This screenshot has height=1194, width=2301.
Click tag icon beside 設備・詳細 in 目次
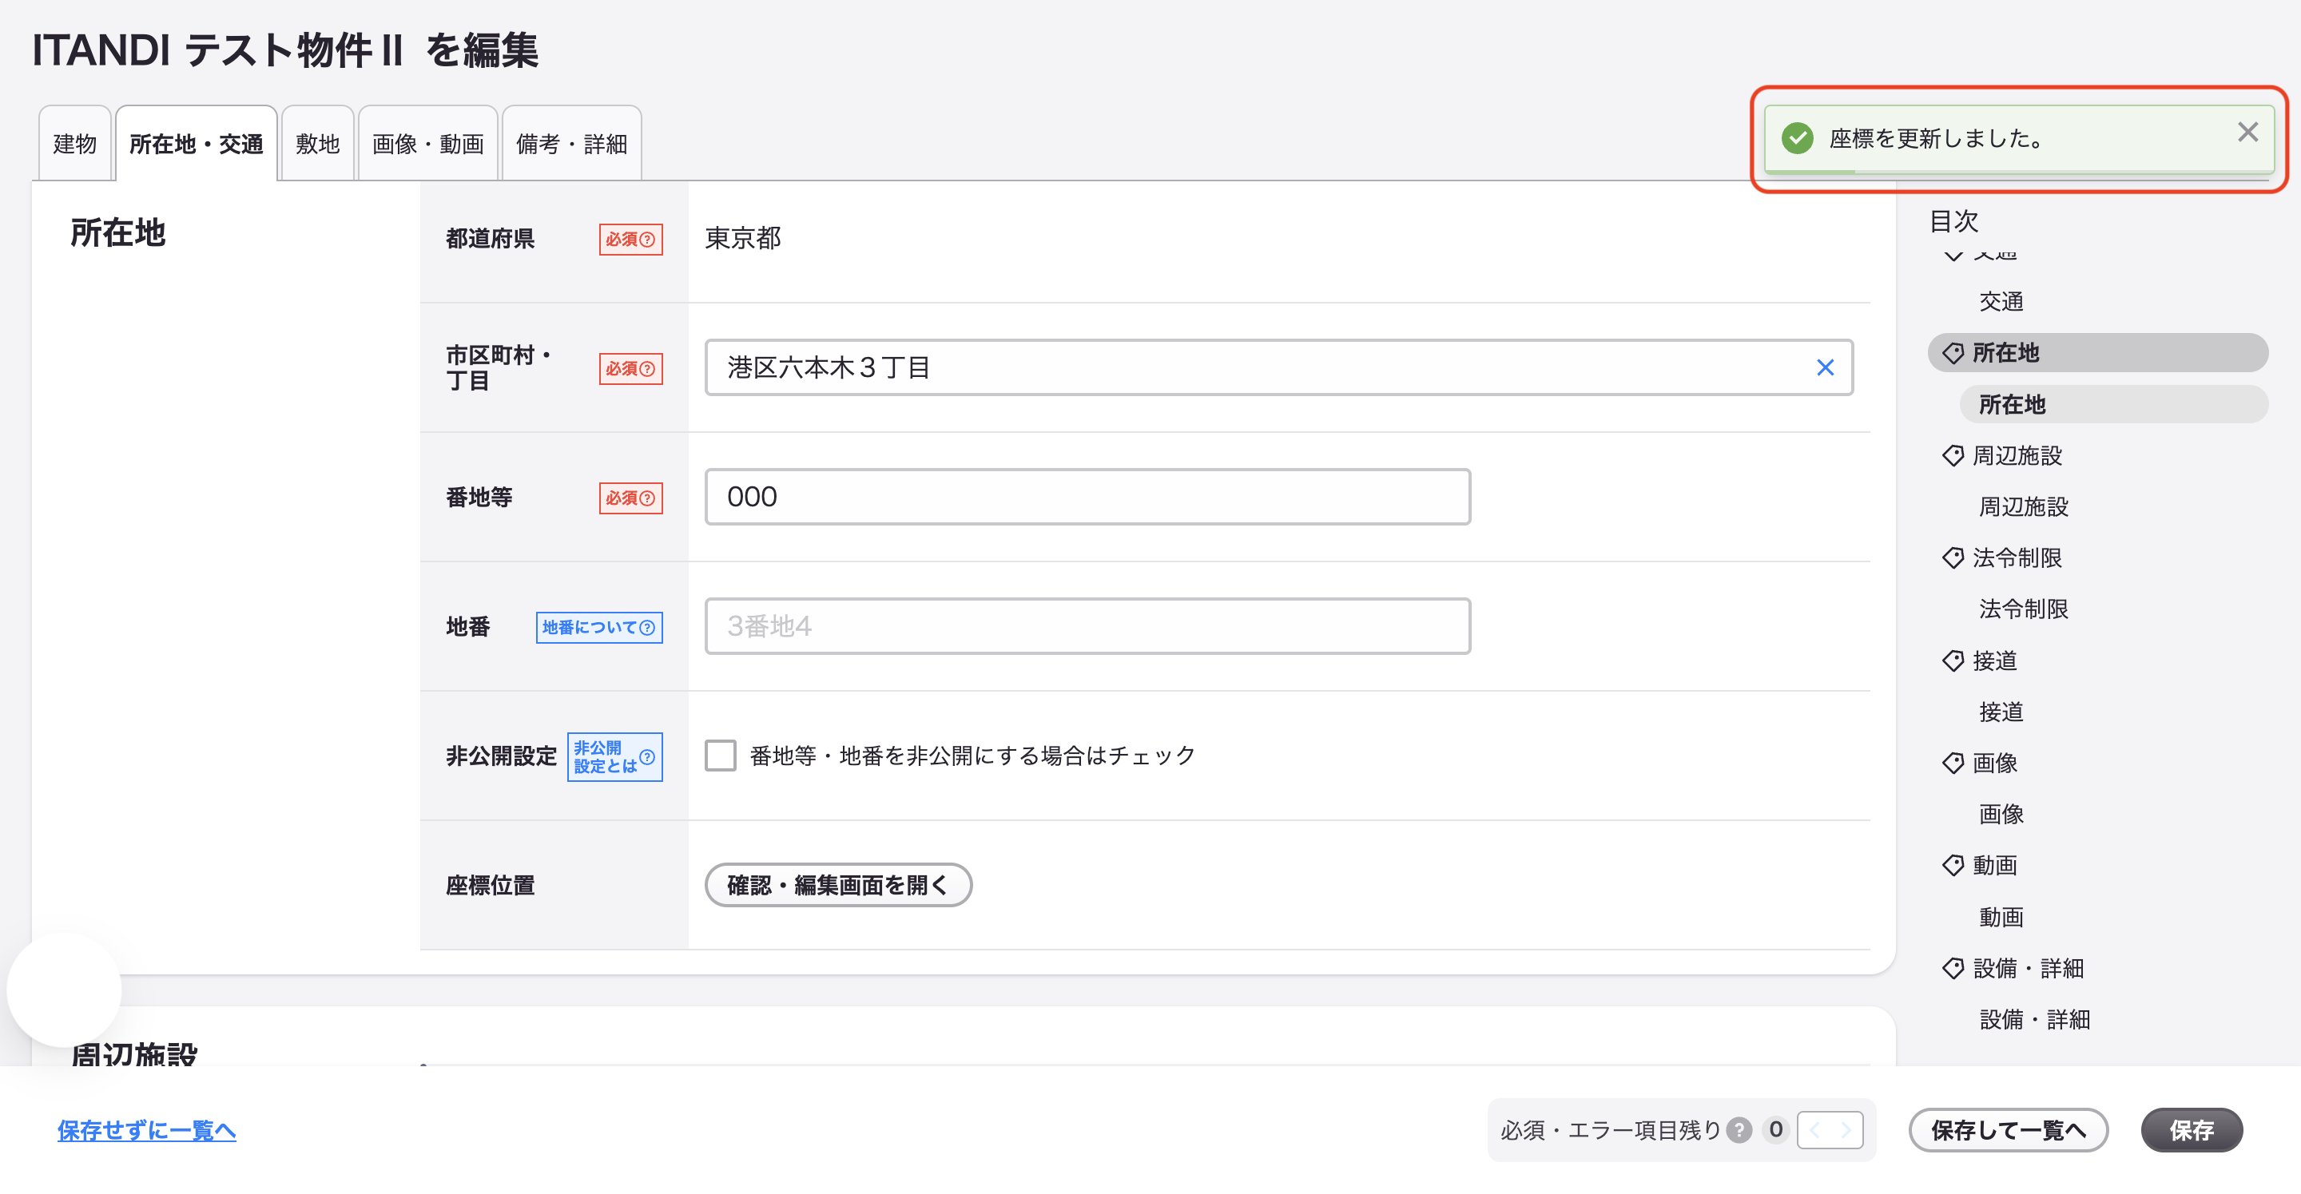point(1953,968)
